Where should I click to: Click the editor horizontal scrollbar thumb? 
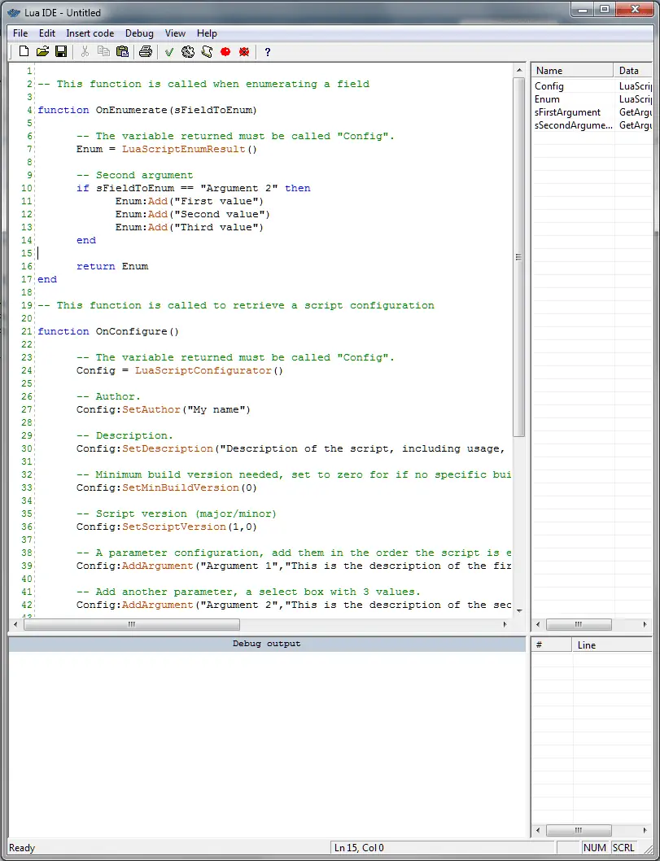coord(132,624)
